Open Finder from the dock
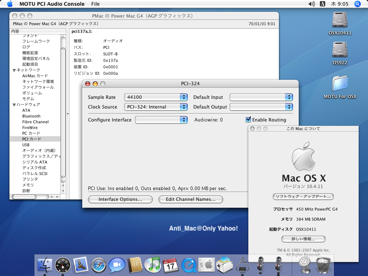Image resolution: width=368 pixels, height=276 pixels. [45, 265]
